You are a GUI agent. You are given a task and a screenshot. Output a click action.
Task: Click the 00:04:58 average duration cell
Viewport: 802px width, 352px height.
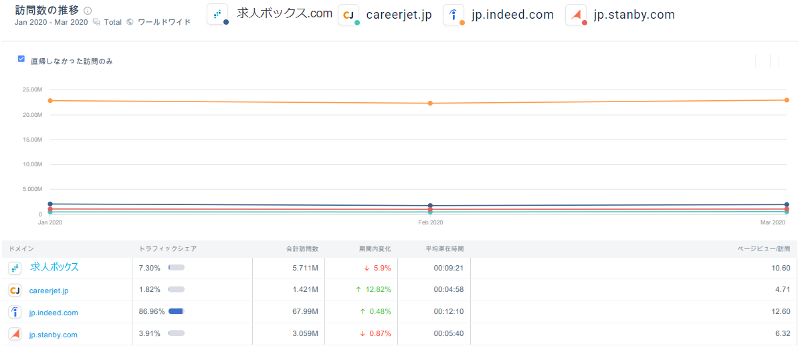(x=449, y=290)
